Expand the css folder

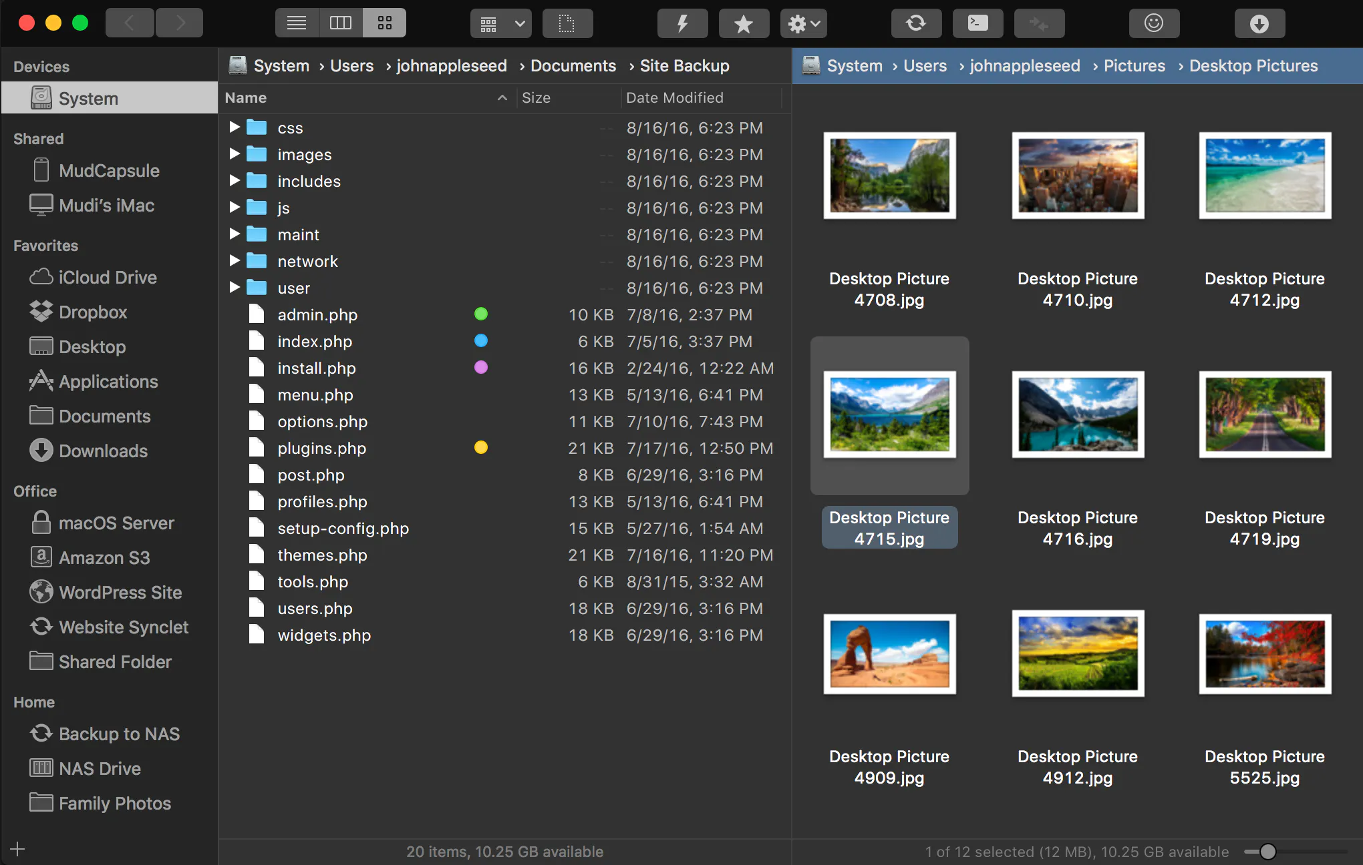[x=235, y=127]
